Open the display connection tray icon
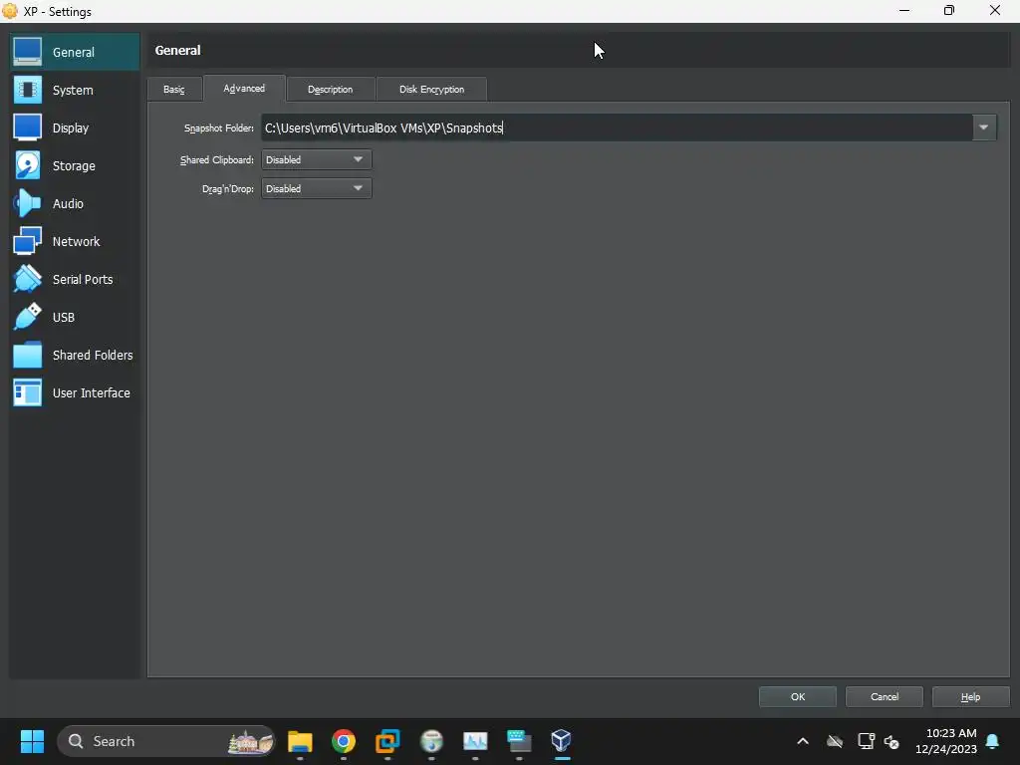 tap(866, 741)
